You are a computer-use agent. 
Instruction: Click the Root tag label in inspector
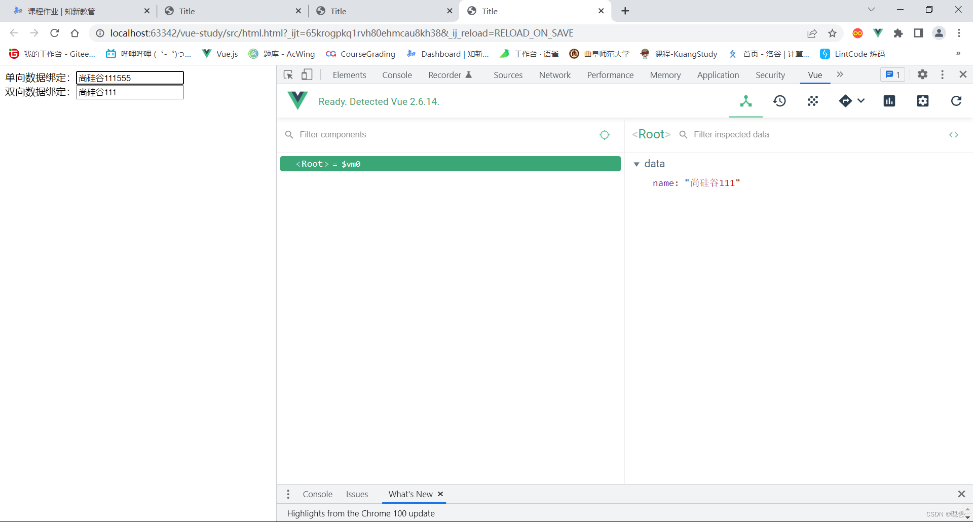point(651,134)
